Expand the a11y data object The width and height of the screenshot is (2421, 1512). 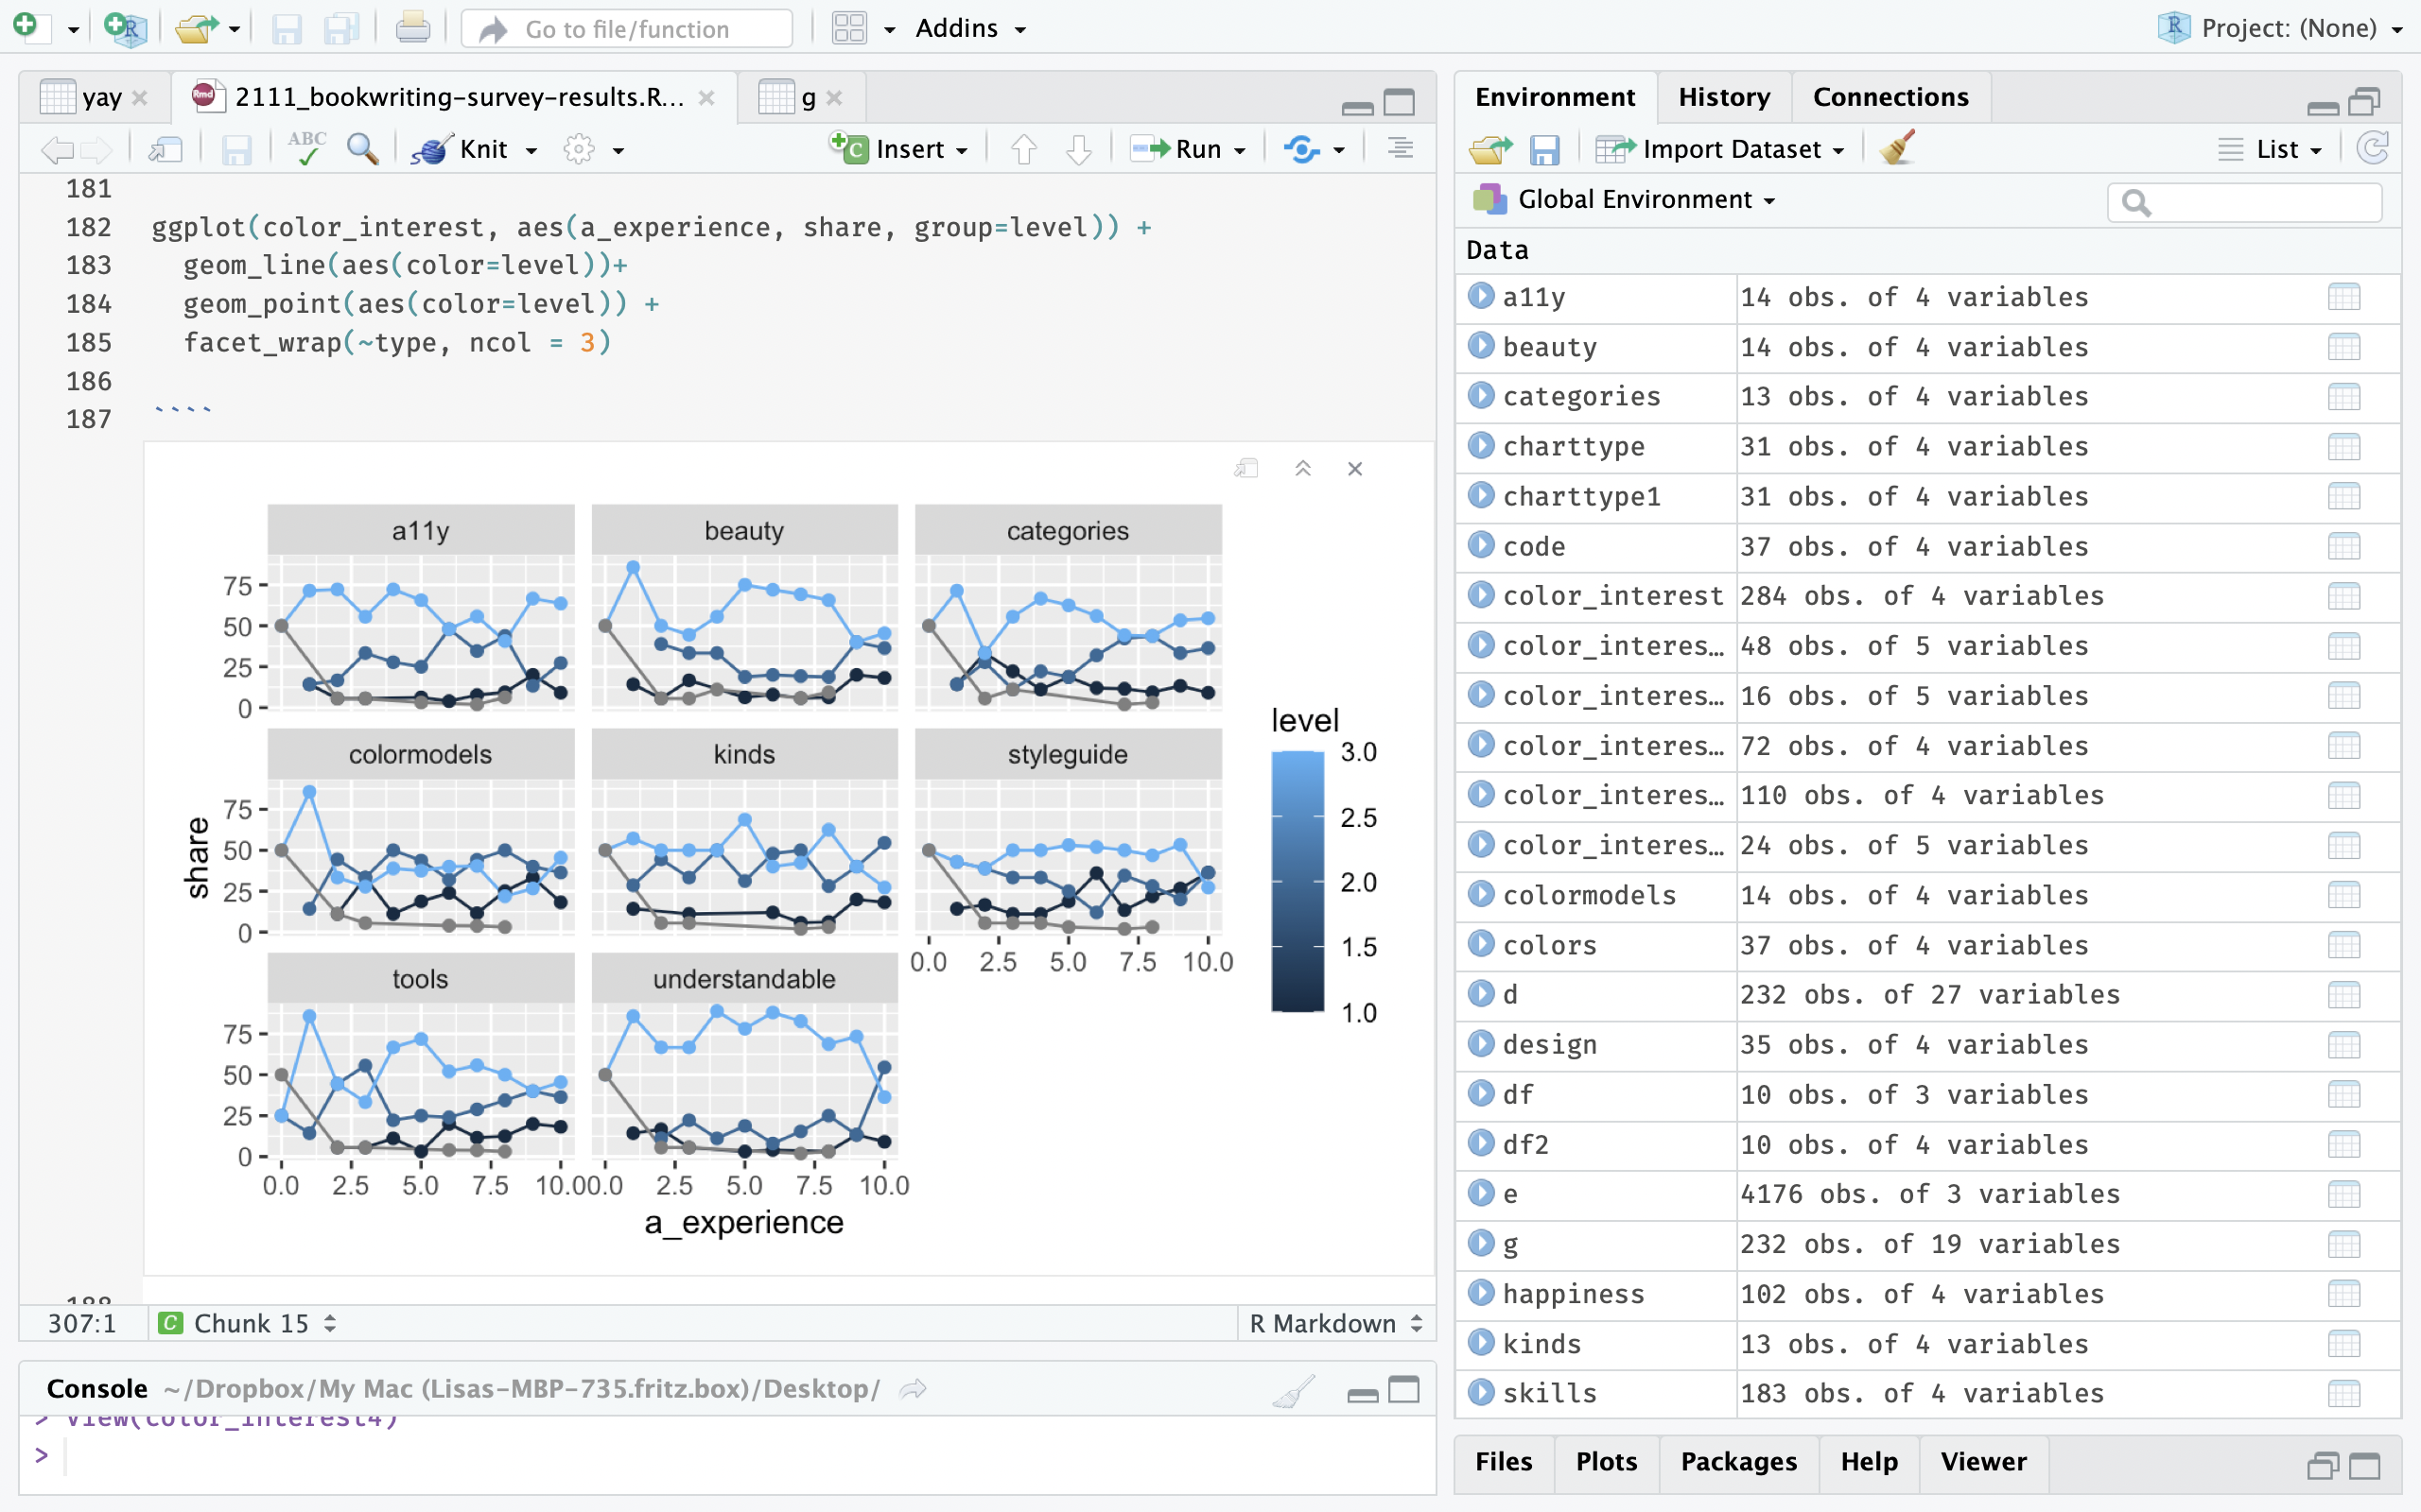click(x=1481, y=297)
